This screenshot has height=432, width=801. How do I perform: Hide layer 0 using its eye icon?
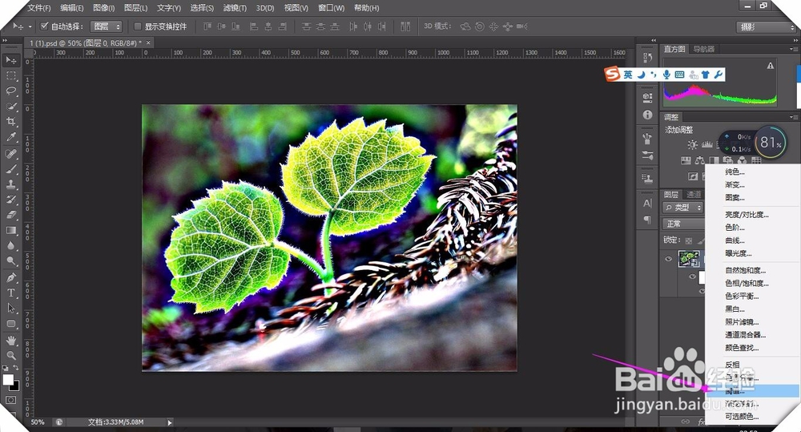pos(668,259)
